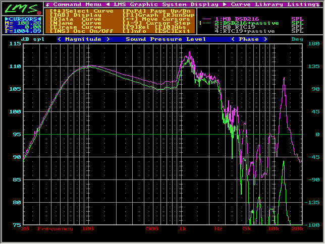Click the [F9]Rel command

(136, 27)
